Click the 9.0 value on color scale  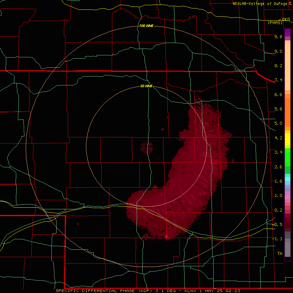click(x=278, y=51)
